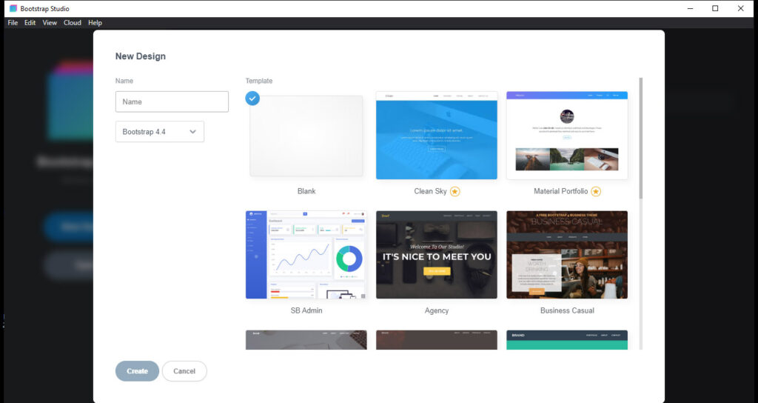Click the premium star icon next to Clean Sky
Screen dimensions: 758x403
tap(455, 192)
